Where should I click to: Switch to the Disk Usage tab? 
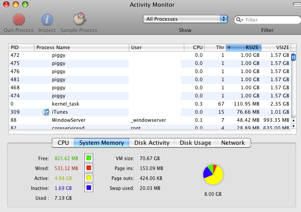click(195, 143)
